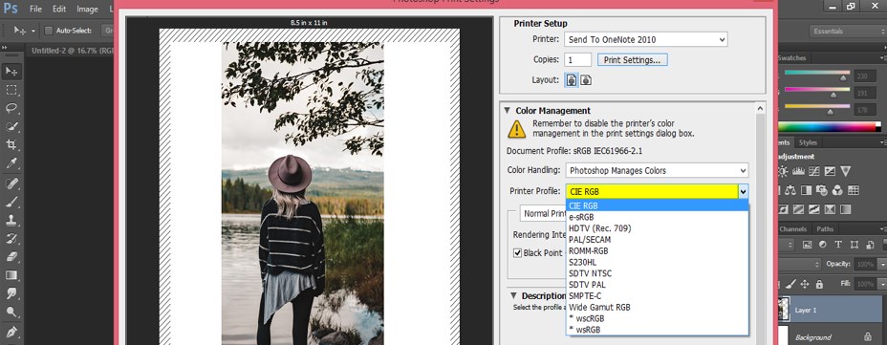Open the Printer dropdown
The image size is (887, 345).
645,39
